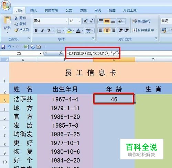Click spreadsheet icon in quick access toolbar
Image resolution: width=172 pixels, height=168 pixels.
coord(26,47)
